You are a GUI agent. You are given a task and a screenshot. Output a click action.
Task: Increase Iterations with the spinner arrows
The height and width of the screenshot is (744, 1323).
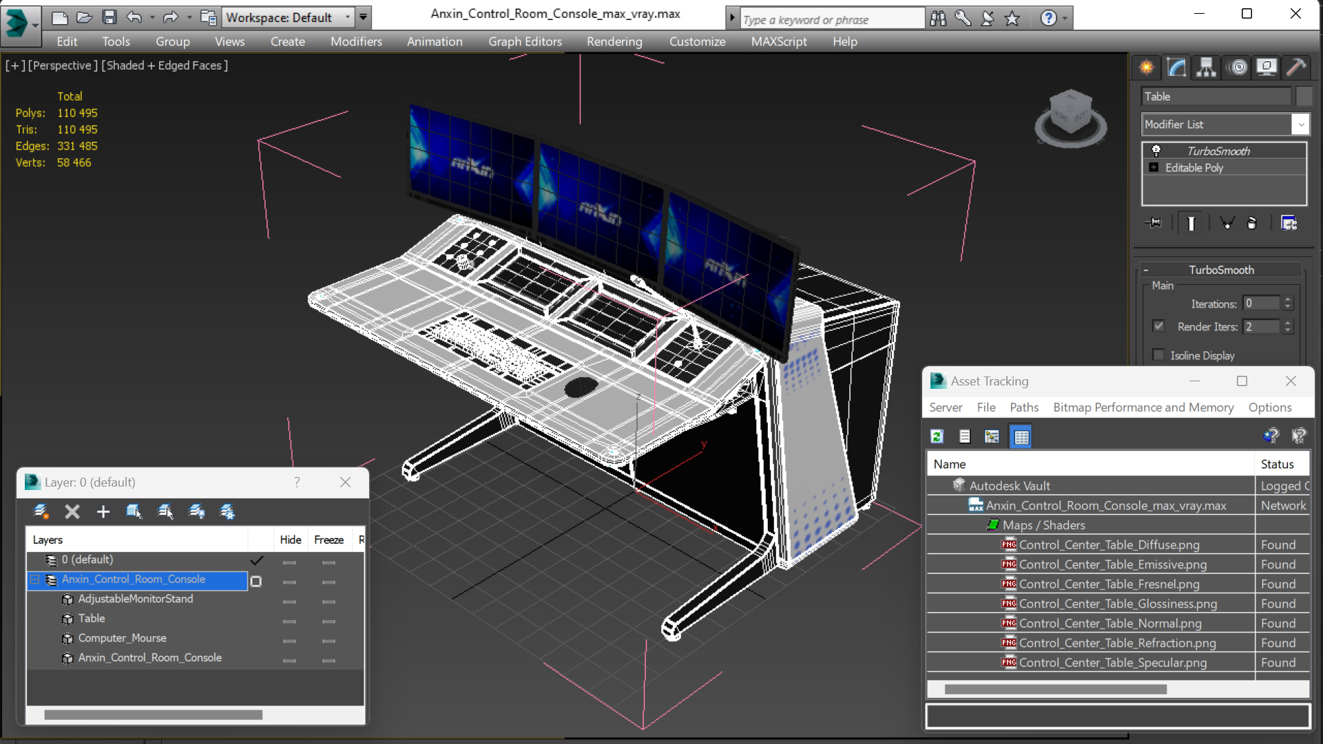1288,299
